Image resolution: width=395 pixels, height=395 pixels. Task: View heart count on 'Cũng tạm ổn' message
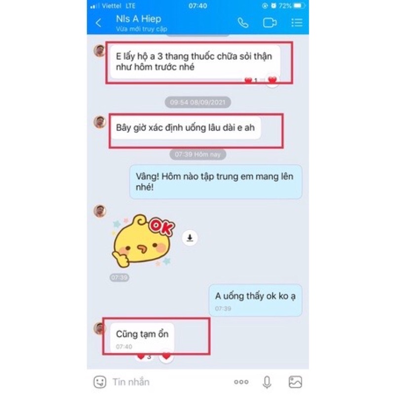pyautogui.click(x=145, y=356)
